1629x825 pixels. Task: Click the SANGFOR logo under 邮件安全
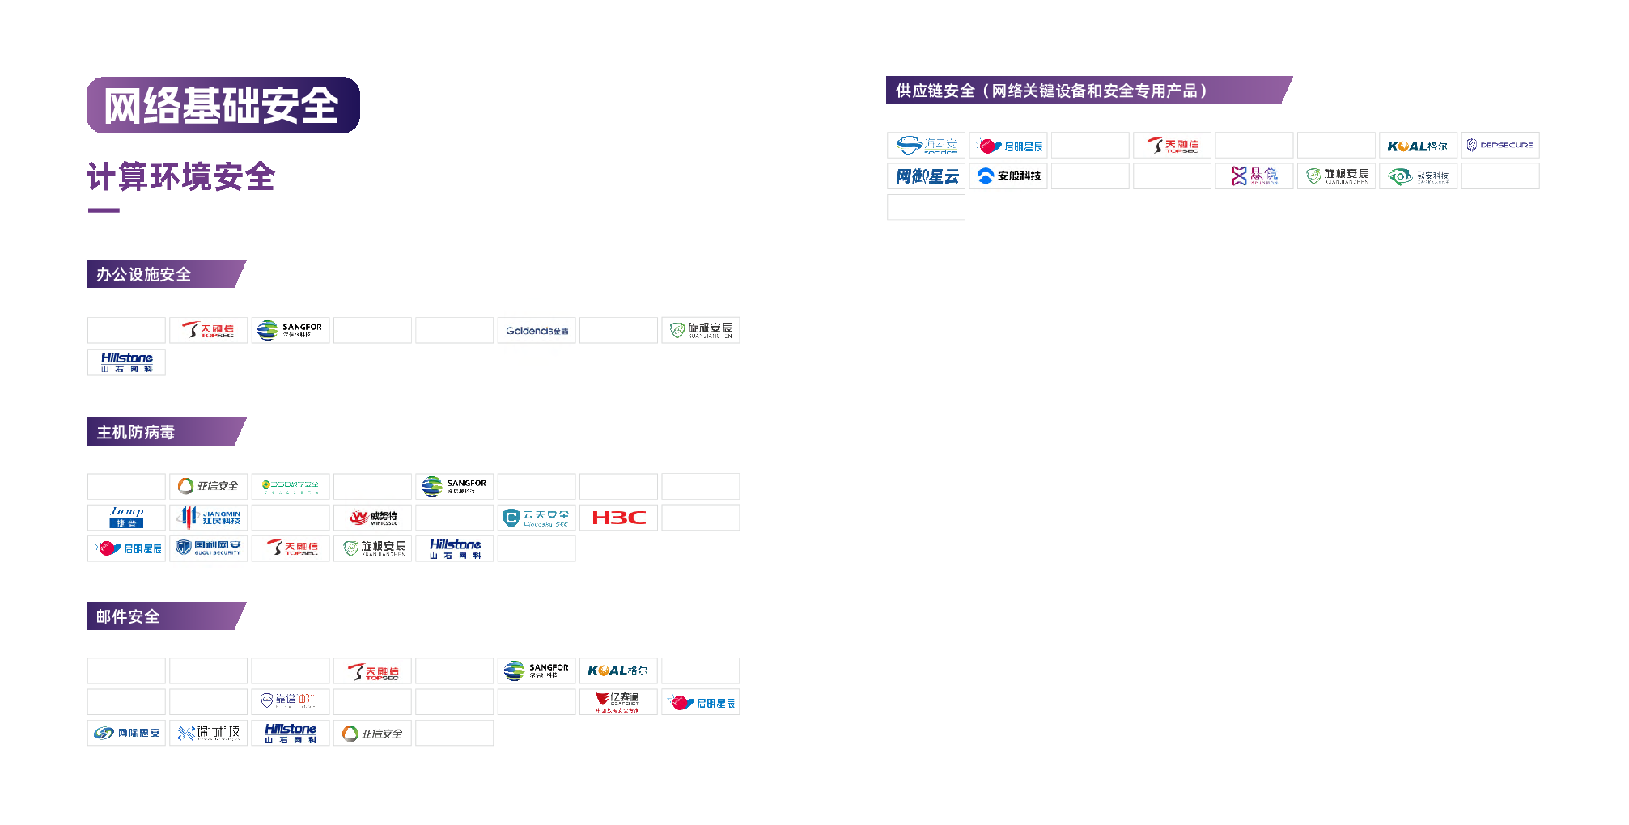[537, 671]
